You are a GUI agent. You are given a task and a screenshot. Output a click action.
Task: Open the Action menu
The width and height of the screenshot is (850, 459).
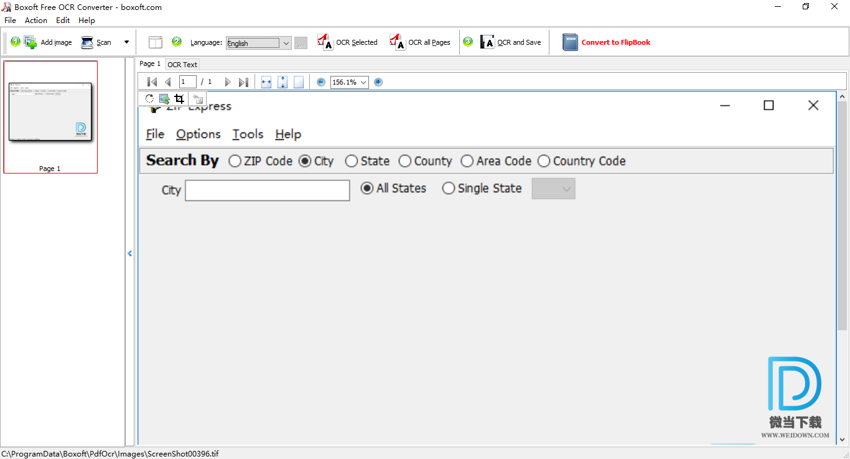pyautogui.click(x=36, y=20)
